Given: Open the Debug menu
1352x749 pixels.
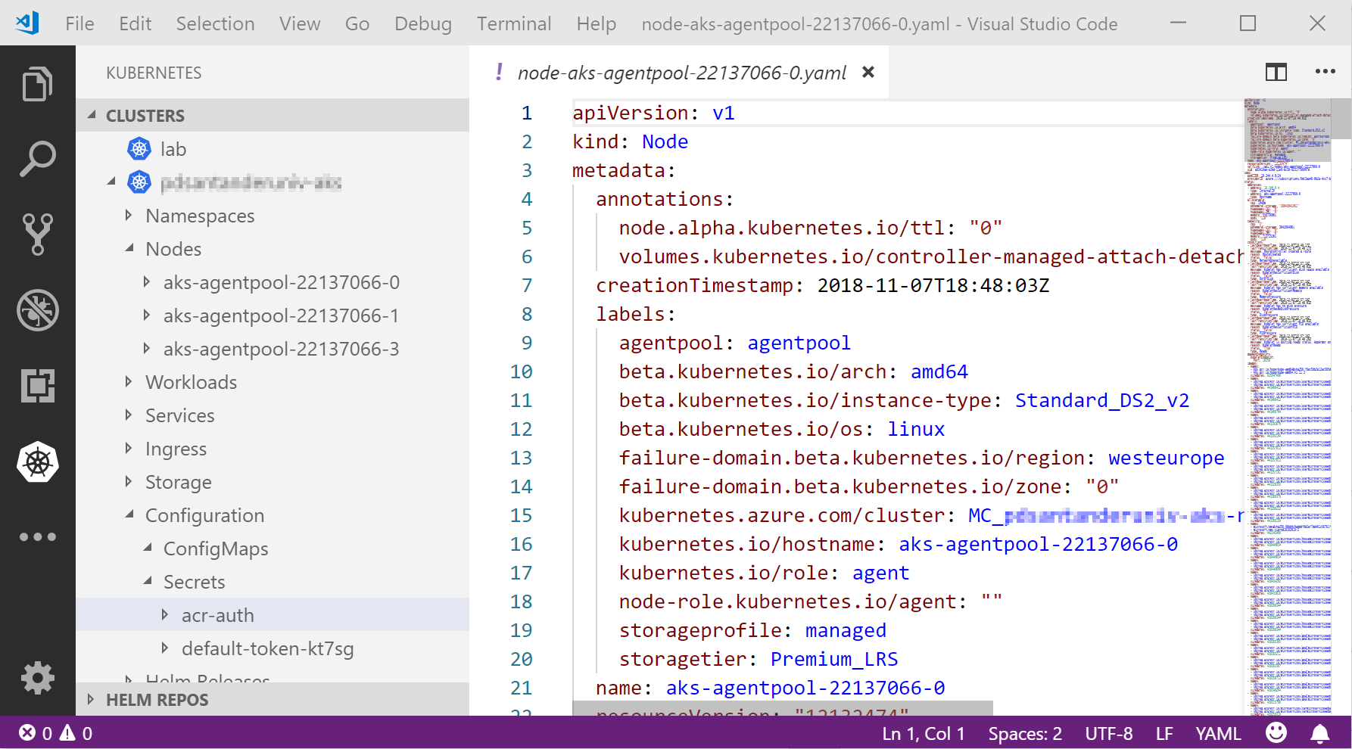Looking at the screenshot, I should pos(423,23).
